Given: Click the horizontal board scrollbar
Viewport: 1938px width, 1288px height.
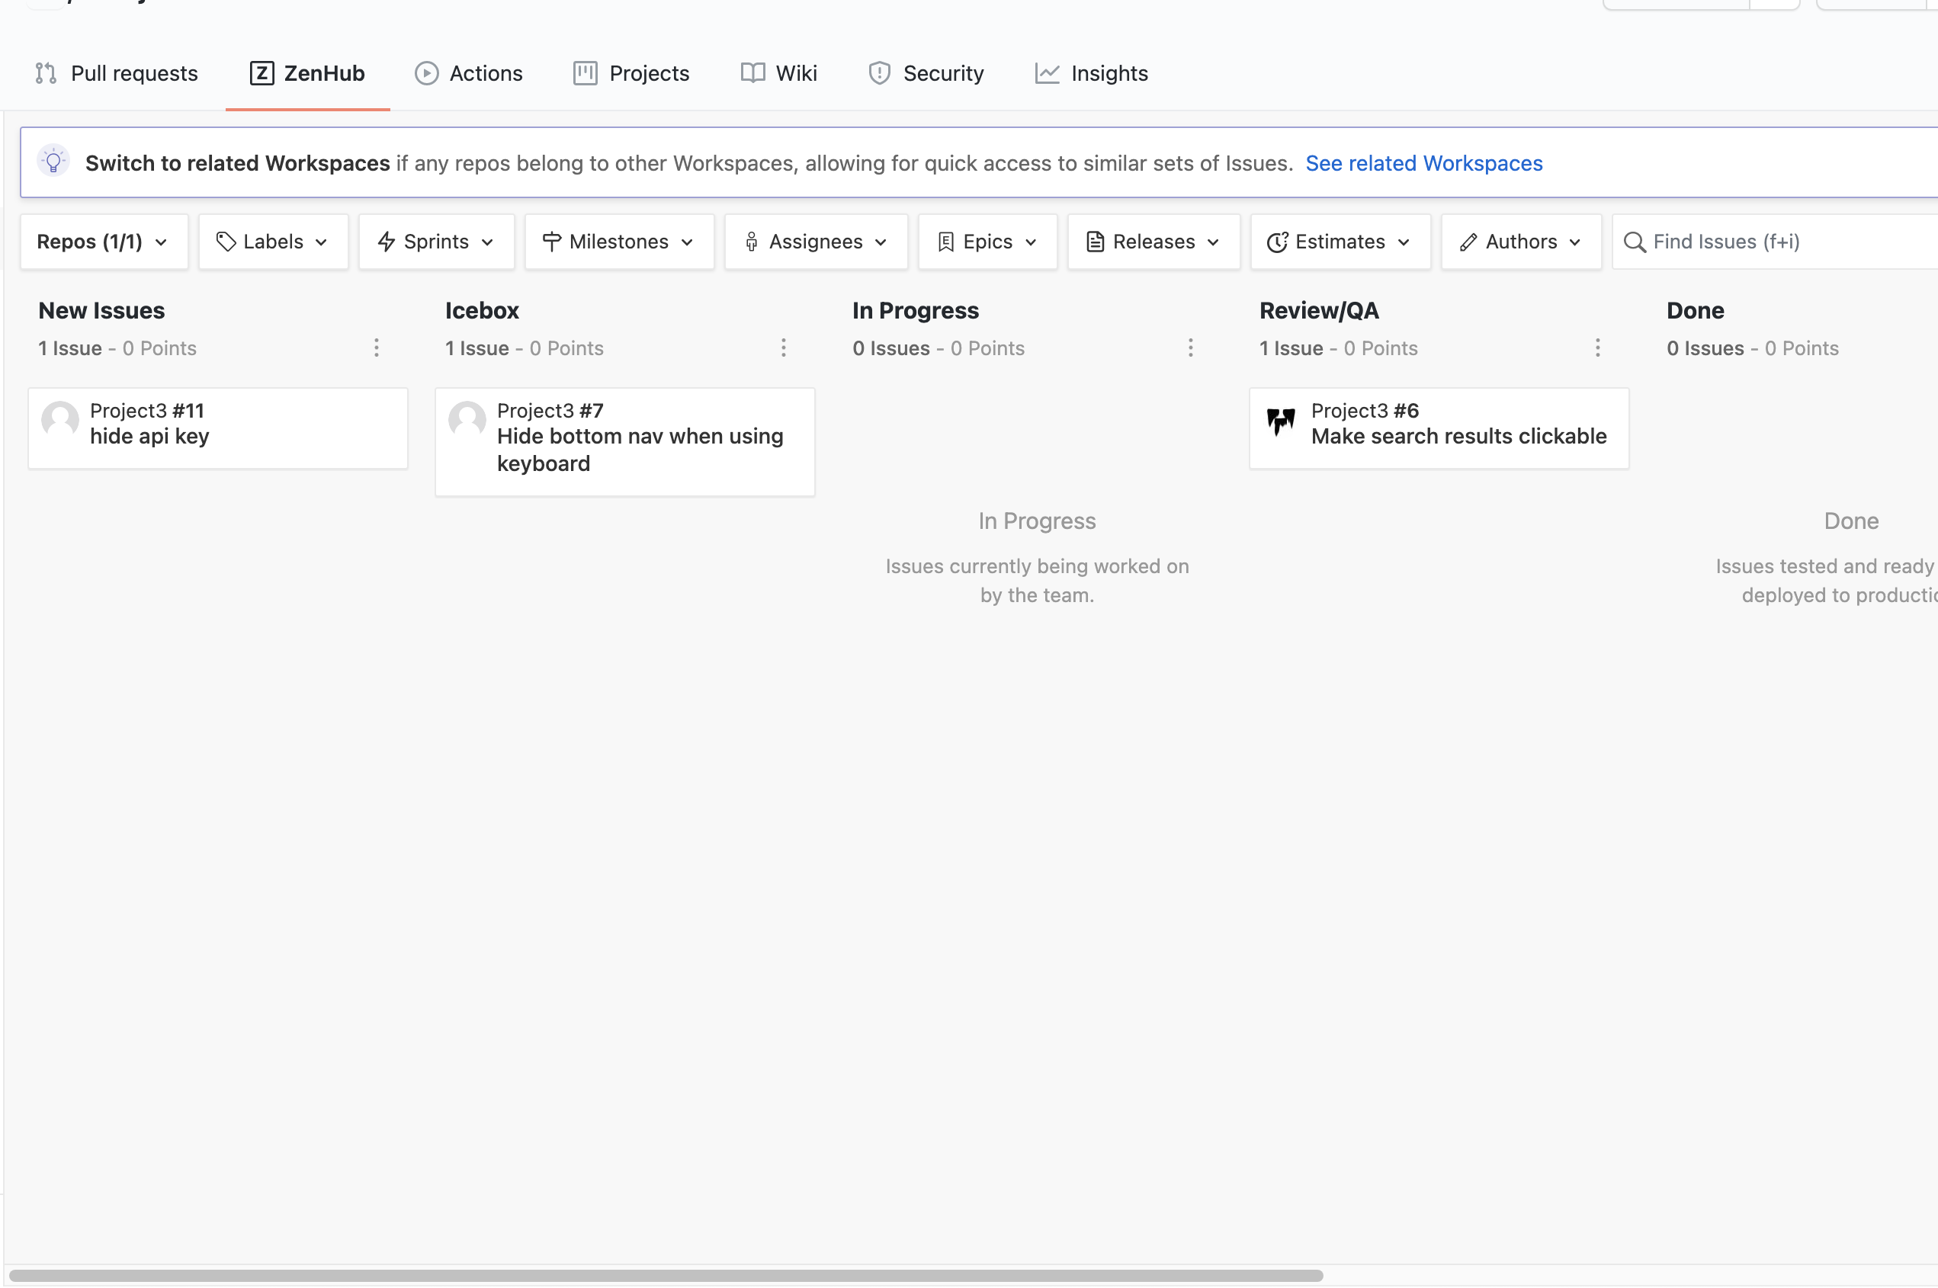Looking at the screenshot, I should pos(666,1275).
